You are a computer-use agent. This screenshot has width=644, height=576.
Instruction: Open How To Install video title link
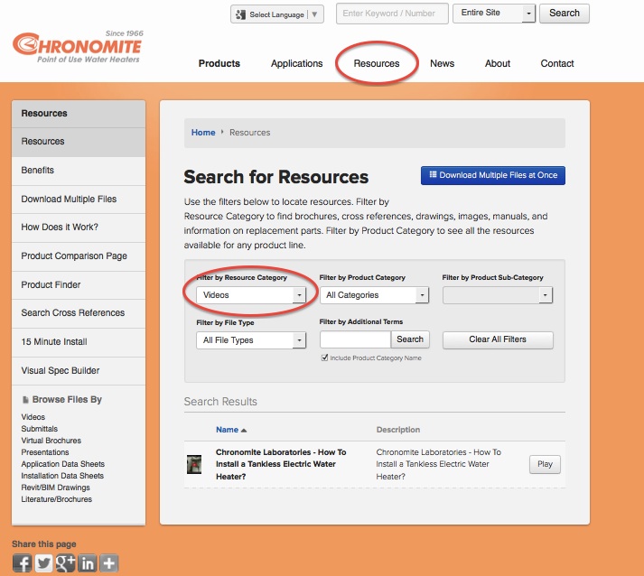[281, 464]
